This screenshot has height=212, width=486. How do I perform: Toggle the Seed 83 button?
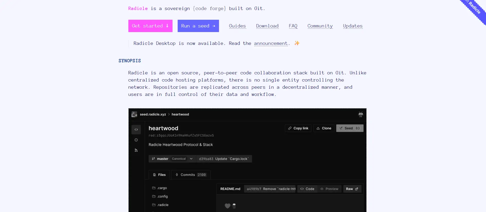(350, 128)
